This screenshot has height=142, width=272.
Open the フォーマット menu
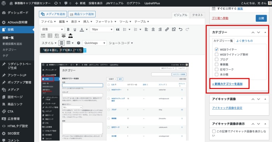tap(106, 22)
